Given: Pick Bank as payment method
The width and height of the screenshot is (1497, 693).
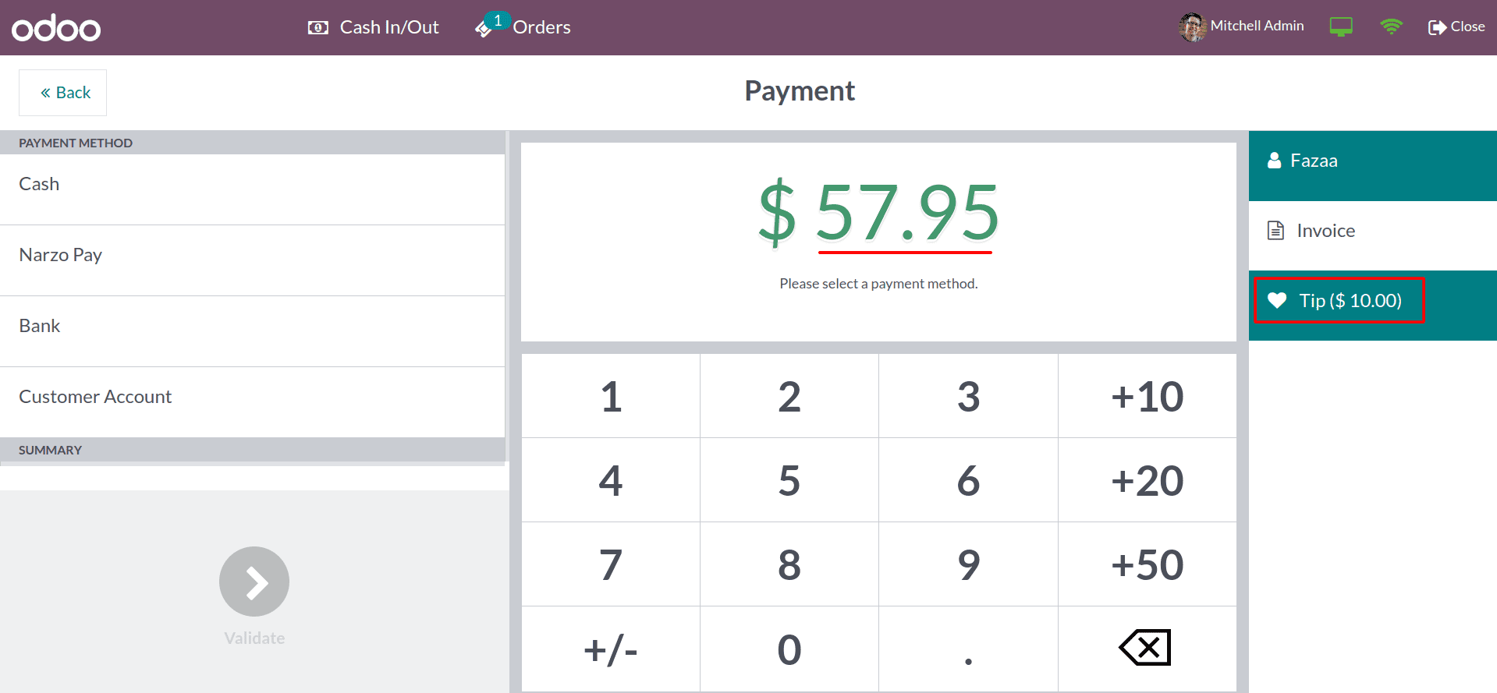Looking at the screenshot, I should tap(252, 327).
